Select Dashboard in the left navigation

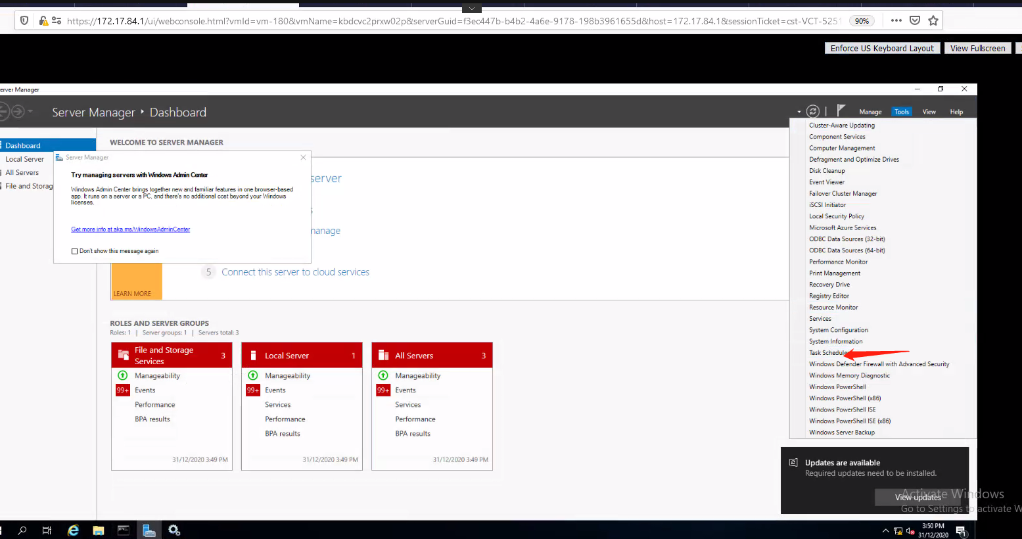pyautogui.click(x=48, y=145)
